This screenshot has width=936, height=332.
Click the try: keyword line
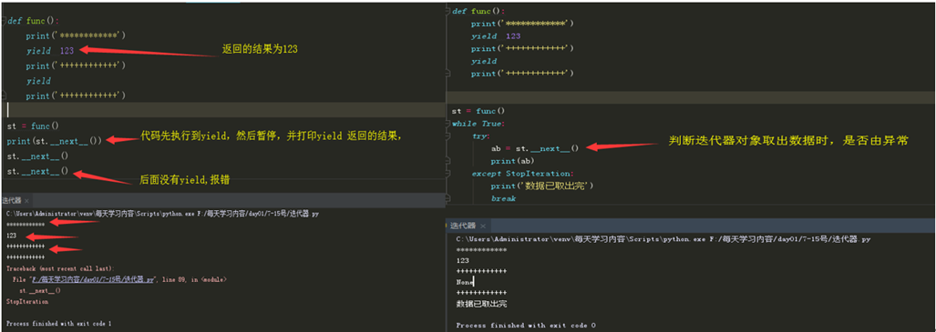click(x=481, y=136)
